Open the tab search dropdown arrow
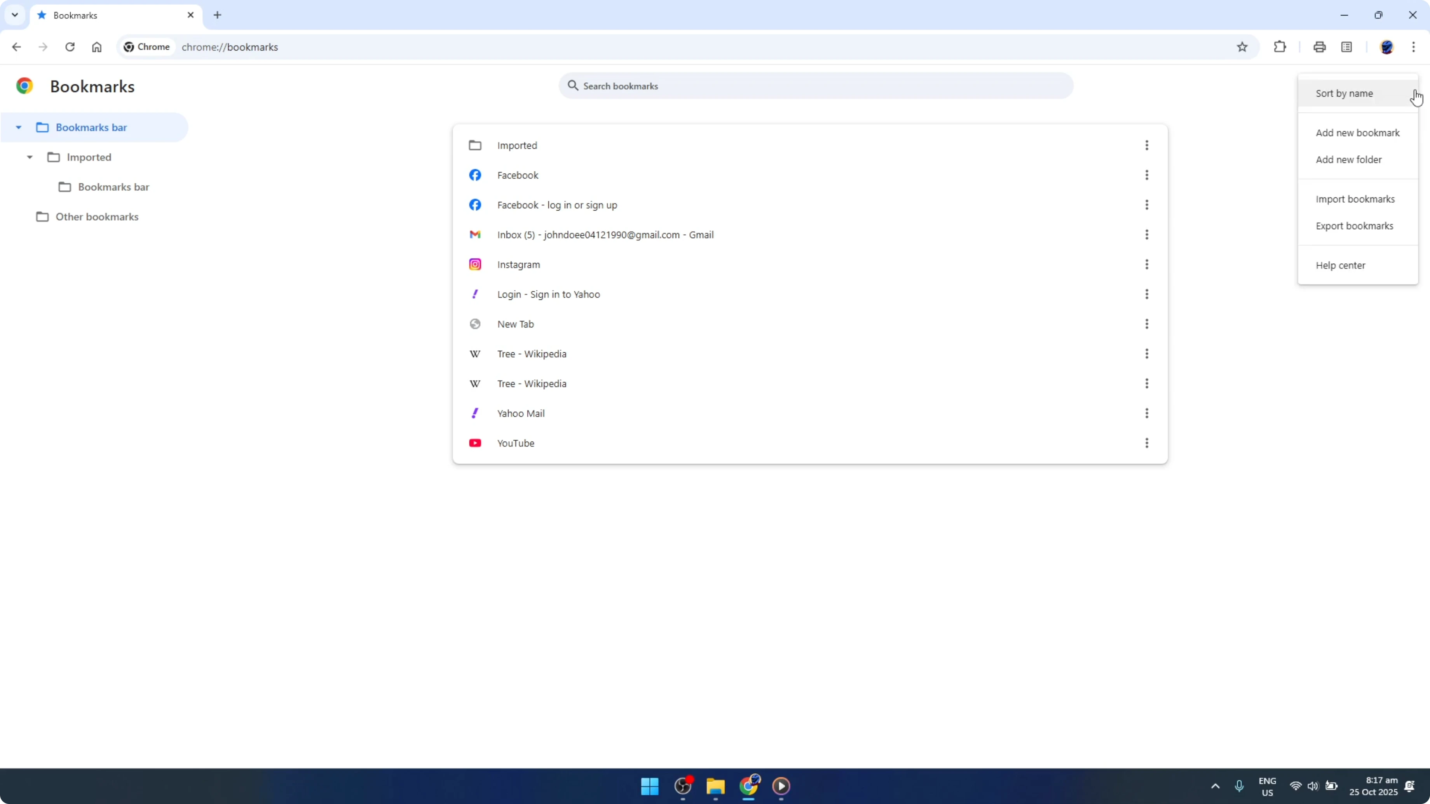 (15, 15)
